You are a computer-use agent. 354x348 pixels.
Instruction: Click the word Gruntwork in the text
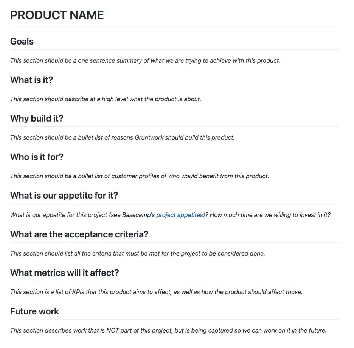(149, 138)
